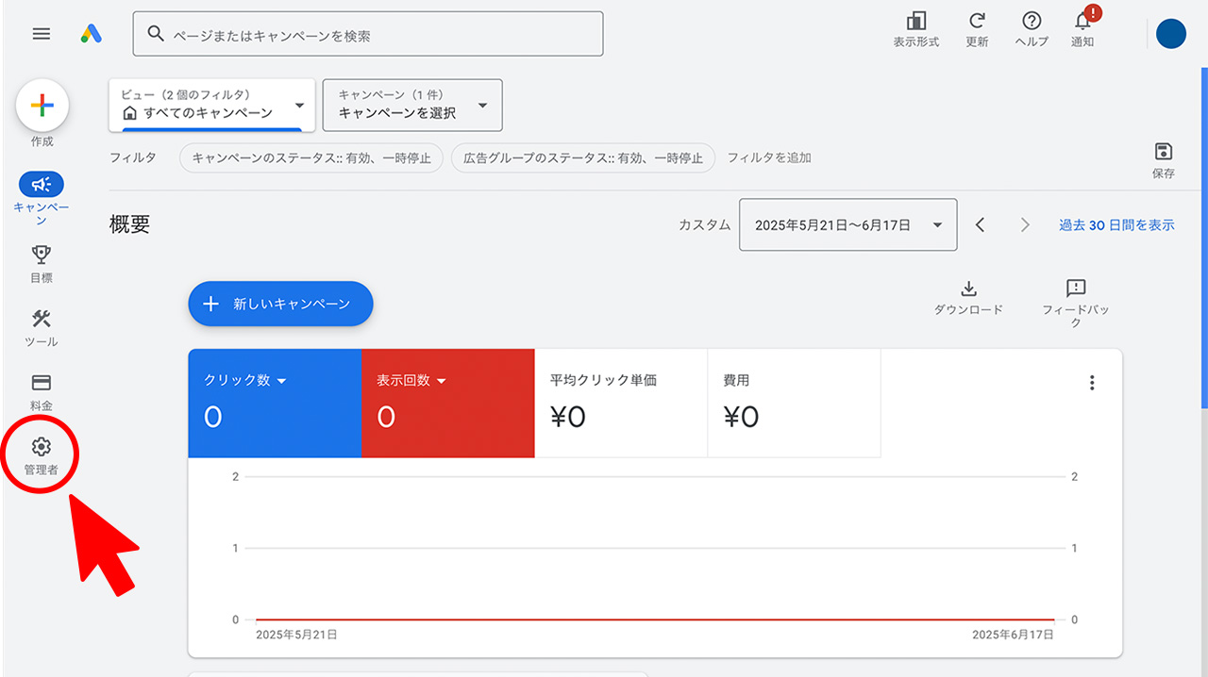
Task: Click the 概要 page heading
Action: 130,224
